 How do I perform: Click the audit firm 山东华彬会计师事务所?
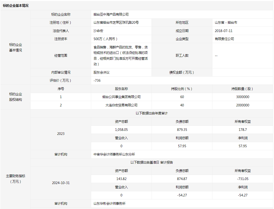click(110, 203)
